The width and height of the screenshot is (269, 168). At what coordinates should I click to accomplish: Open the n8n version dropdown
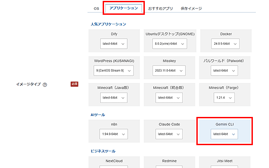(113, 134)
